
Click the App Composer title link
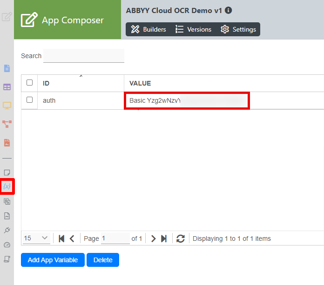73,20
